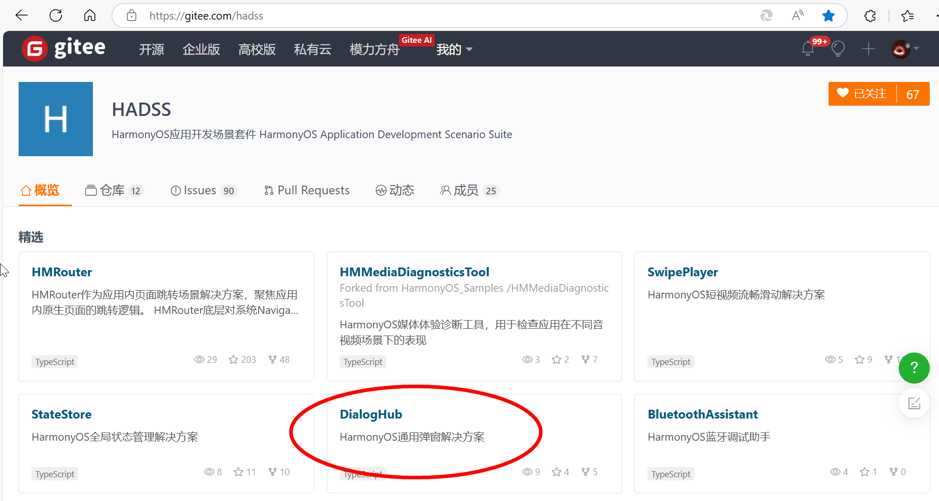The width and height of the screenshot is (939, 501).
Task: Click the 已关注 follow button
Action: (x=862, y=94)
